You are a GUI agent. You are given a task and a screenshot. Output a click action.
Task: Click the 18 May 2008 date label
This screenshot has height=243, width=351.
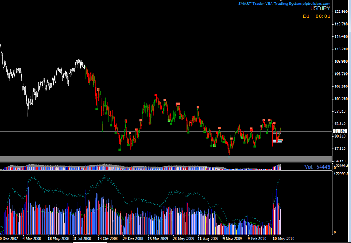point(58,239)
